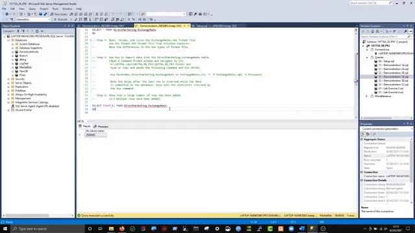Click the Save icon in toolbar
The width and height of the screenshot is (415, 233).
(40, 14)
